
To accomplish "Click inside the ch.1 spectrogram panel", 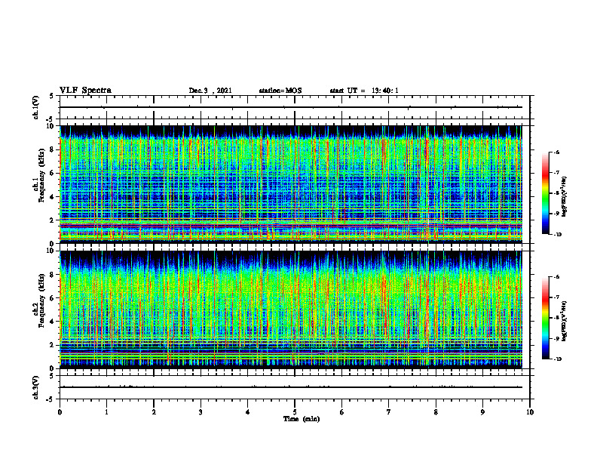I will click(x=291, y=184).
